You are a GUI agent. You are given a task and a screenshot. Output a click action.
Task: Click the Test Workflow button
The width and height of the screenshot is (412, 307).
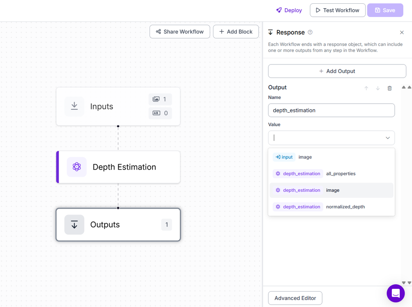coord(337,10)
